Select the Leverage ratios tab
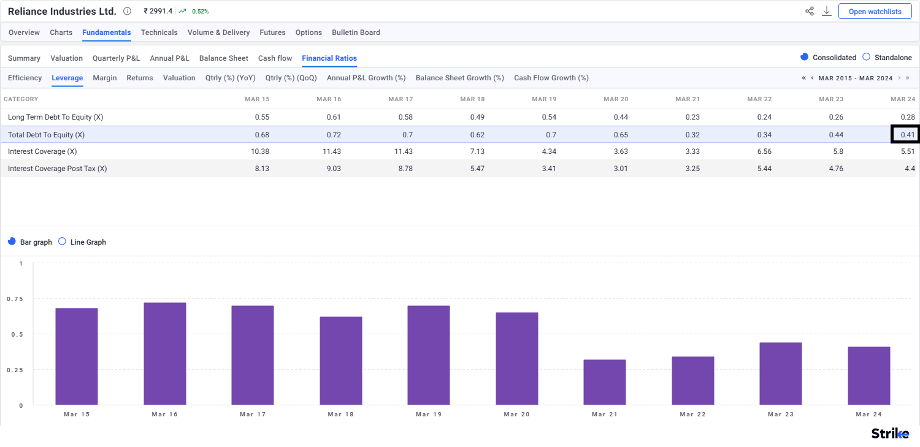 pyautogui.click(x=67, y=78)
